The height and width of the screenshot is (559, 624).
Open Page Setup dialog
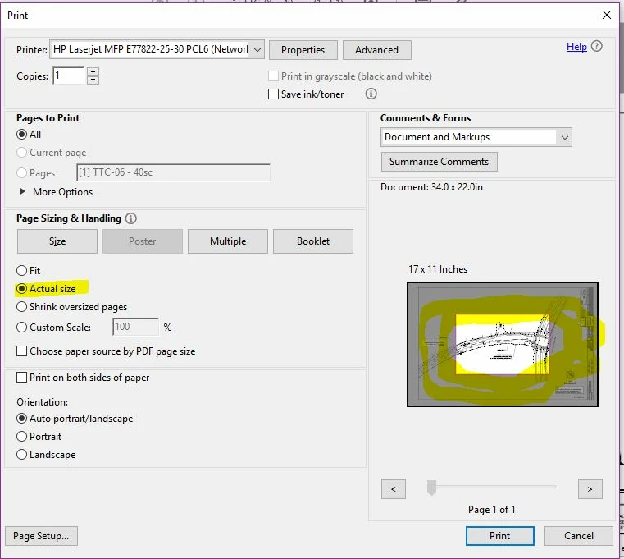41,536
